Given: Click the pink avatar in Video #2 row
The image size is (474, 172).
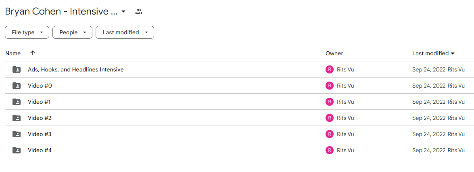Looking at the screenshot, I should (x=329, y=118).
